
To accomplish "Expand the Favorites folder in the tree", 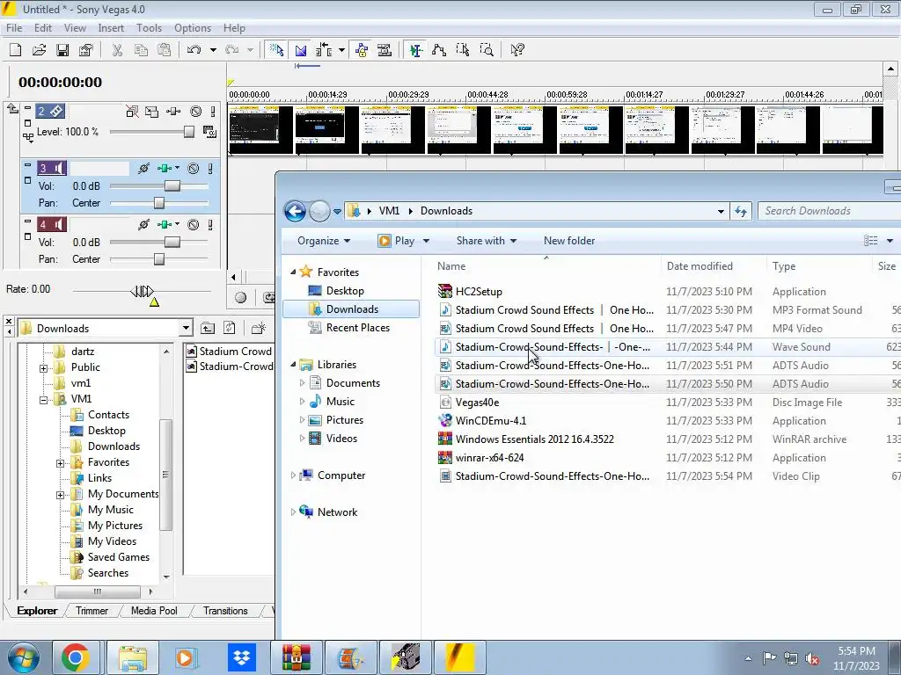I will click(x=61, y=463).
